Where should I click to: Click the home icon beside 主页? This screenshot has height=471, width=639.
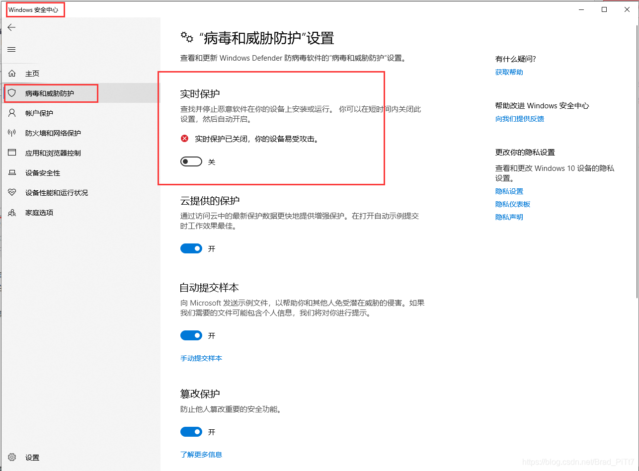[x=12, y=73]
